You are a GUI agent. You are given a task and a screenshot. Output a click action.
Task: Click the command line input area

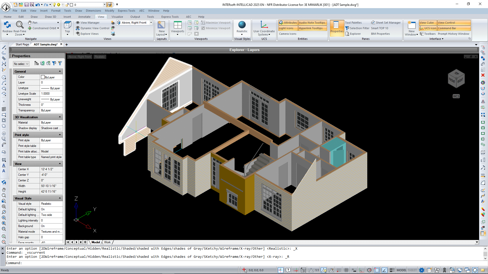[102, 263]
